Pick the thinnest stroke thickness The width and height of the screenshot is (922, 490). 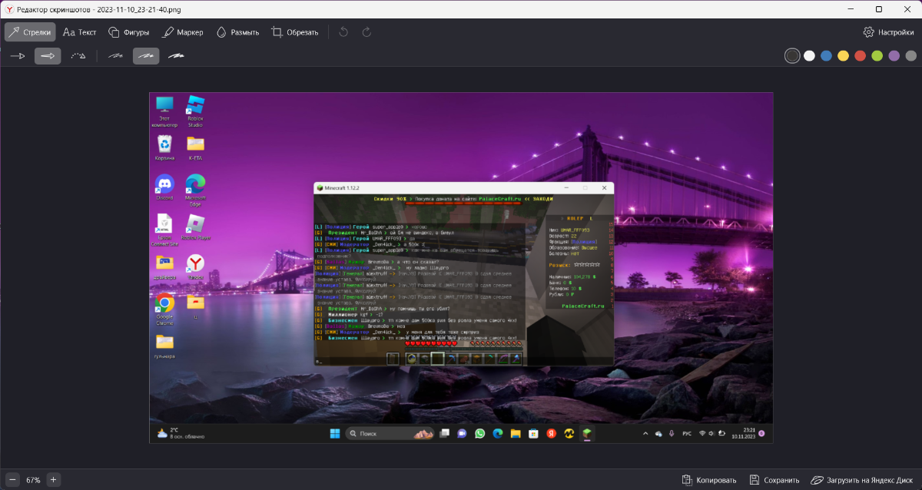pos(115,56)
